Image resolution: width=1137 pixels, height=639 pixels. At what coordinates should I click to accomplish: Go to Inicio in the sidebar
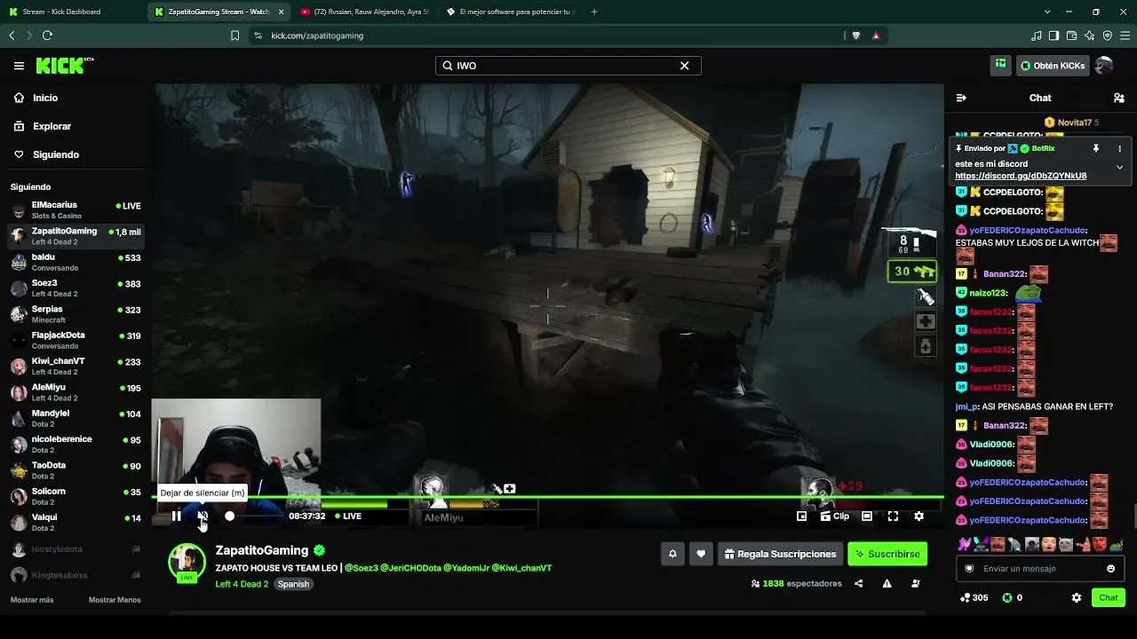click(x=45, y=98)
